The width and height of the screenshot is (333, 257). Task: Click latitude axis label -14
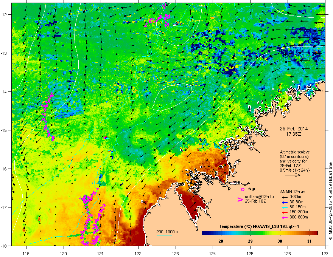tap(4, 92)
